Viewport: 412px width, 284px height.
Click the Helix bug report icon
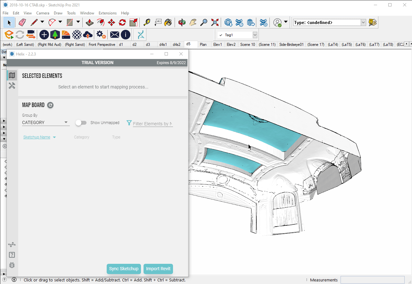12,265
